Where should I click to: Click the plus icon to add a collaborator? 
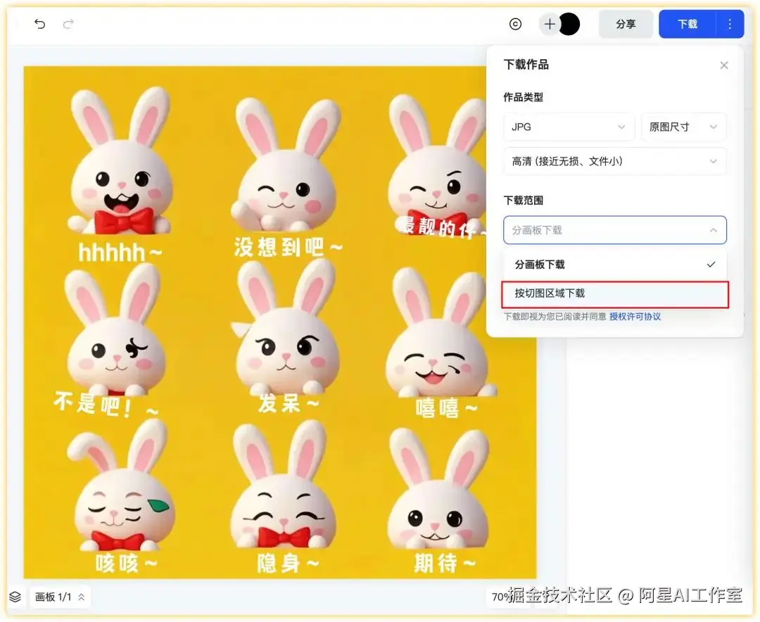click(x=549, y=23)
